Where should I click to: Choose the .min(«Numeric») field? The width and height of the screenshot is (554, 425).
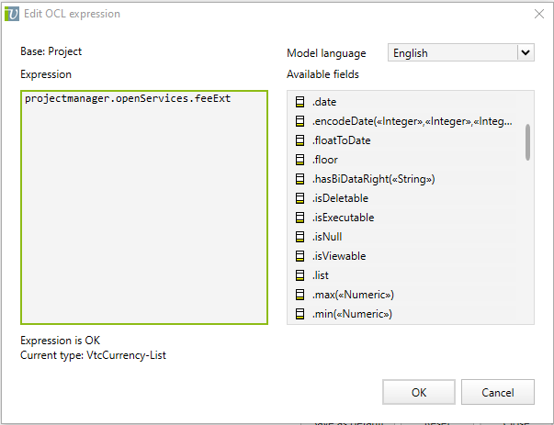pos(351,314)
